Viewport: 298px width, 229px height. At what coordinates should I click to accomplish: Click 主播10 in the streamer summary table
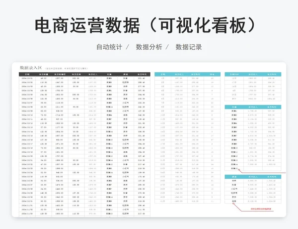click(x=234, y=148)
